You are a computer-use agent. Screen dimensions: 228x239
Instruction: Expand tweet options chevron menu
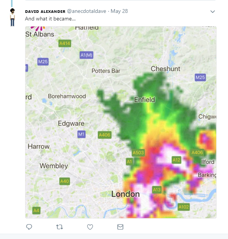click(213, 12)
